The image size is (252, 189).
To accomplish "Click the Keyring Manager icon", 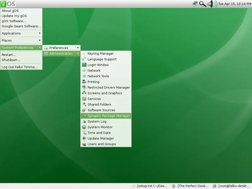I will click(84, 54).
